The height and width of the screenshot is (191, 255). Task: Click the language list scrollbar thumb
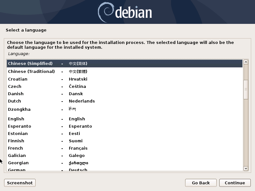tap(246, 89)
